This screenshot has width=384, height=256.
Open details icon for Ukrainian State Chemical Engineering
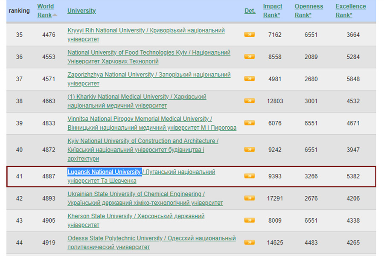[249, 198]
